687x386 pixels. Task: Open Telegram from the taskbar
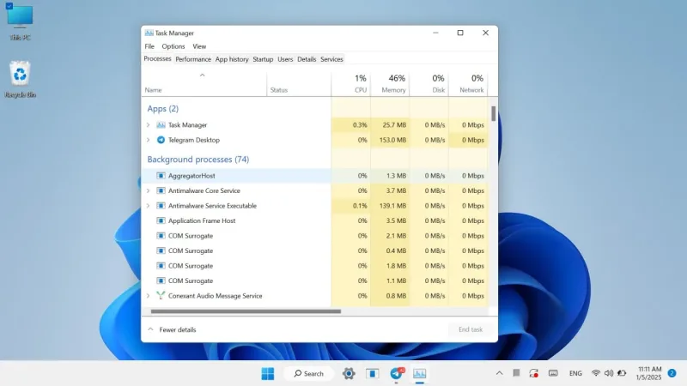pos(397,373)
